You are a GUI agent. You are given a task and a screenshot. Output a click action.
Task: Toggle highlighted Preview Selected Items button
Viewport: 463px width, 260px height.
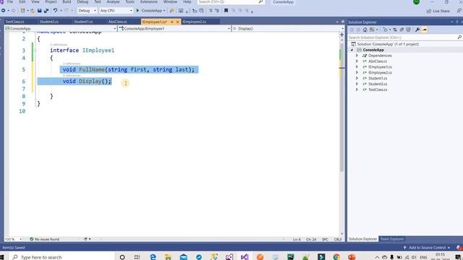(x=425, y=30)
